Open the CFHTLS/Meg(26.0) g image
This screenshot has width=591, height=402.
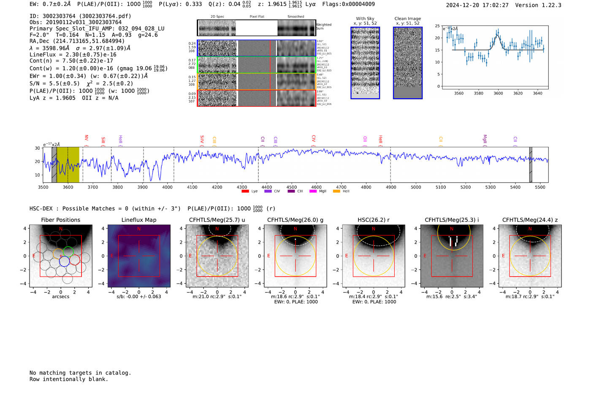pyautogui.click(x=295, y=256)
